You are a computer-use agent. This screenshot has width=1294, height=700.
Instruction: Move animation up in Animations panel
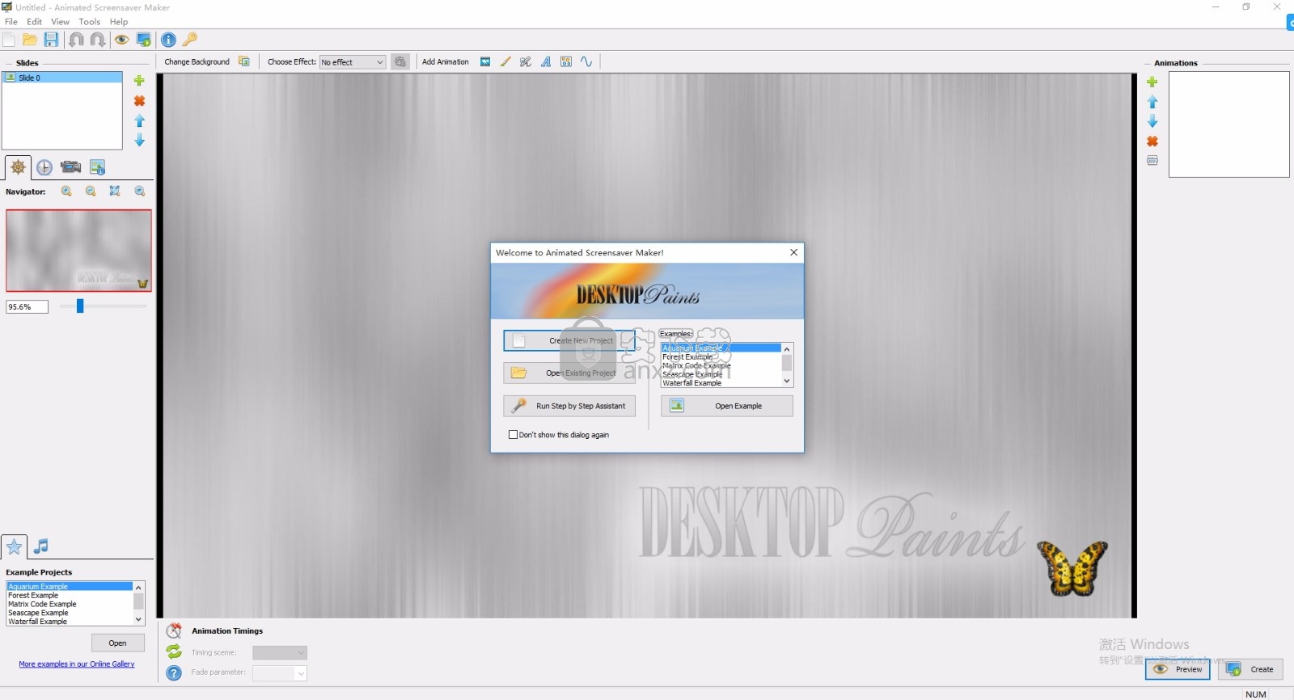click(x=1152, y=102)
